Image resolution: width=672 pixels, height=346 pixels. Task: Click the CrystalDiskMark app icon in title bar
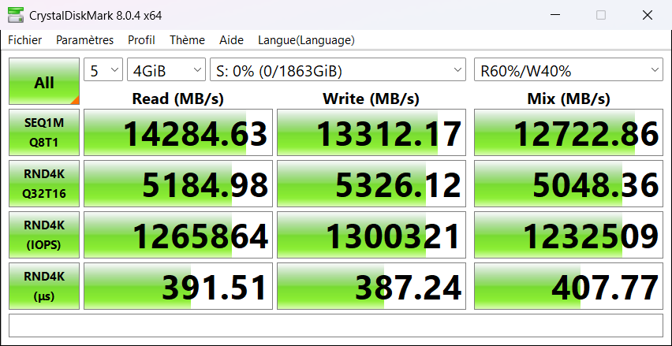point(14,15)
